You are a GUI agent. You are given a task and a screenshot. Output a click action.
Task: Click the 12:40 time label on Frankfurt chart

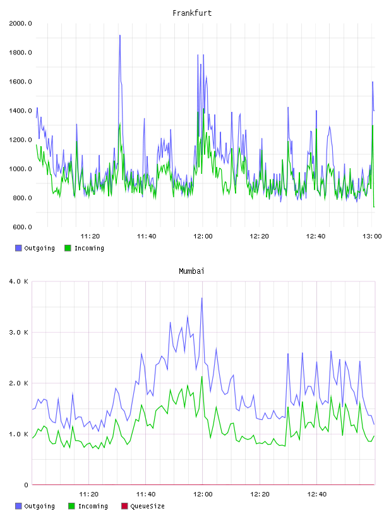tap(316, 236)
